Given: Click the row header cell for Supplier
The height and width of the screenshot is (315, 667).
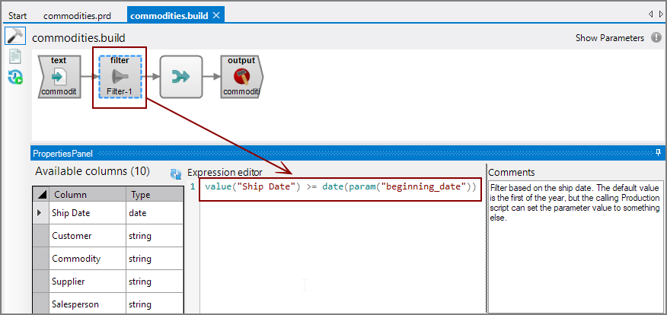Looking at the screenshot, I should pyautogui.click(x=41, y=282).
